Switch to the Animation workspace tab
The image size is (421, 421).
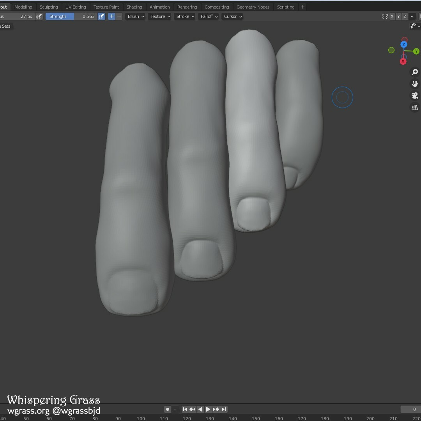pos(159,7)
